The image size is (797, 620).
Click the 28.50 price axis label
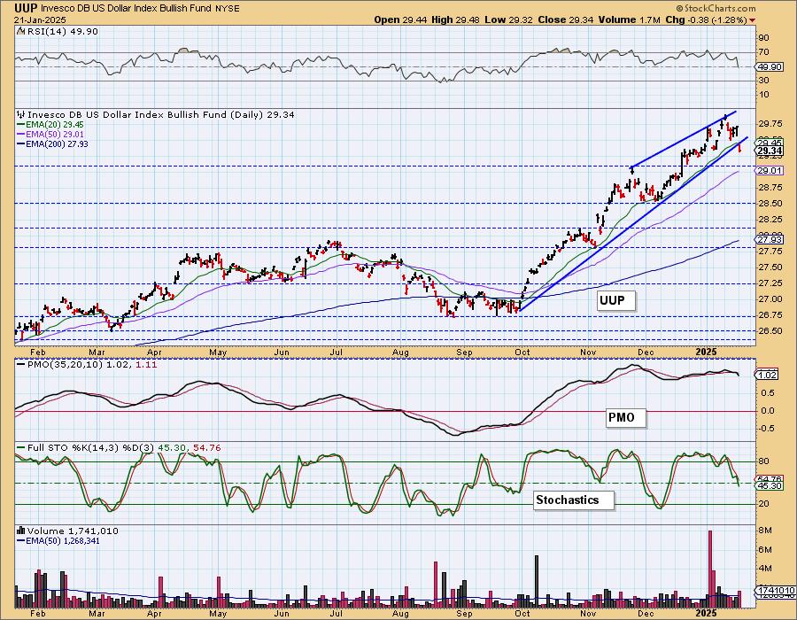pos(770,204)
